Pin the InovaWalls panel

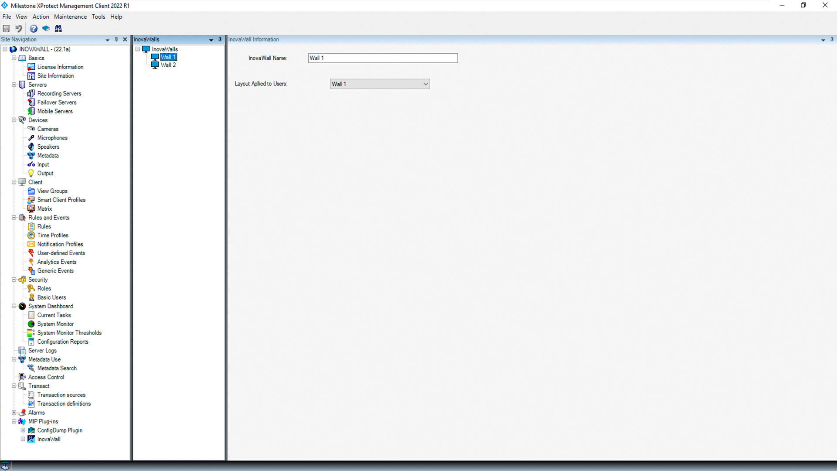220,39
